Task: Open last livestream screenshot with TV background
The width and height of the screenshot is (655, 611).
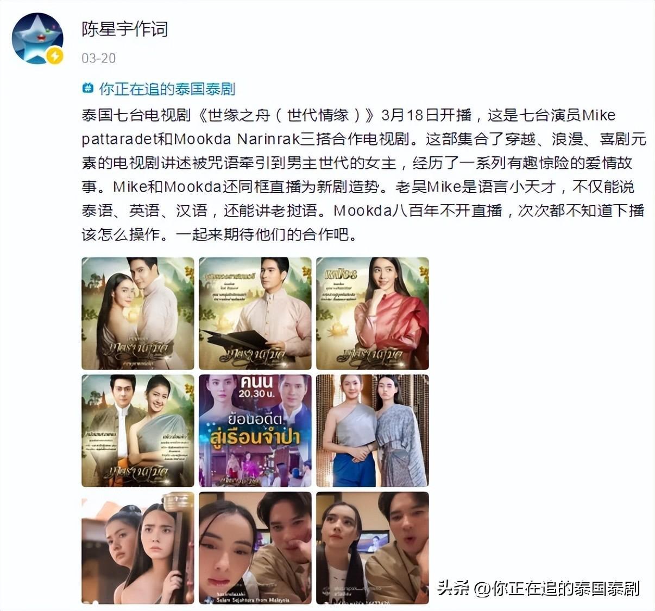Action: [373, 548]
